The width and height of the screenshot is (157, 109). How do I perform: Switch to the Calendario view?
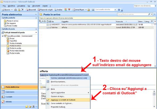tap(19, 92)
